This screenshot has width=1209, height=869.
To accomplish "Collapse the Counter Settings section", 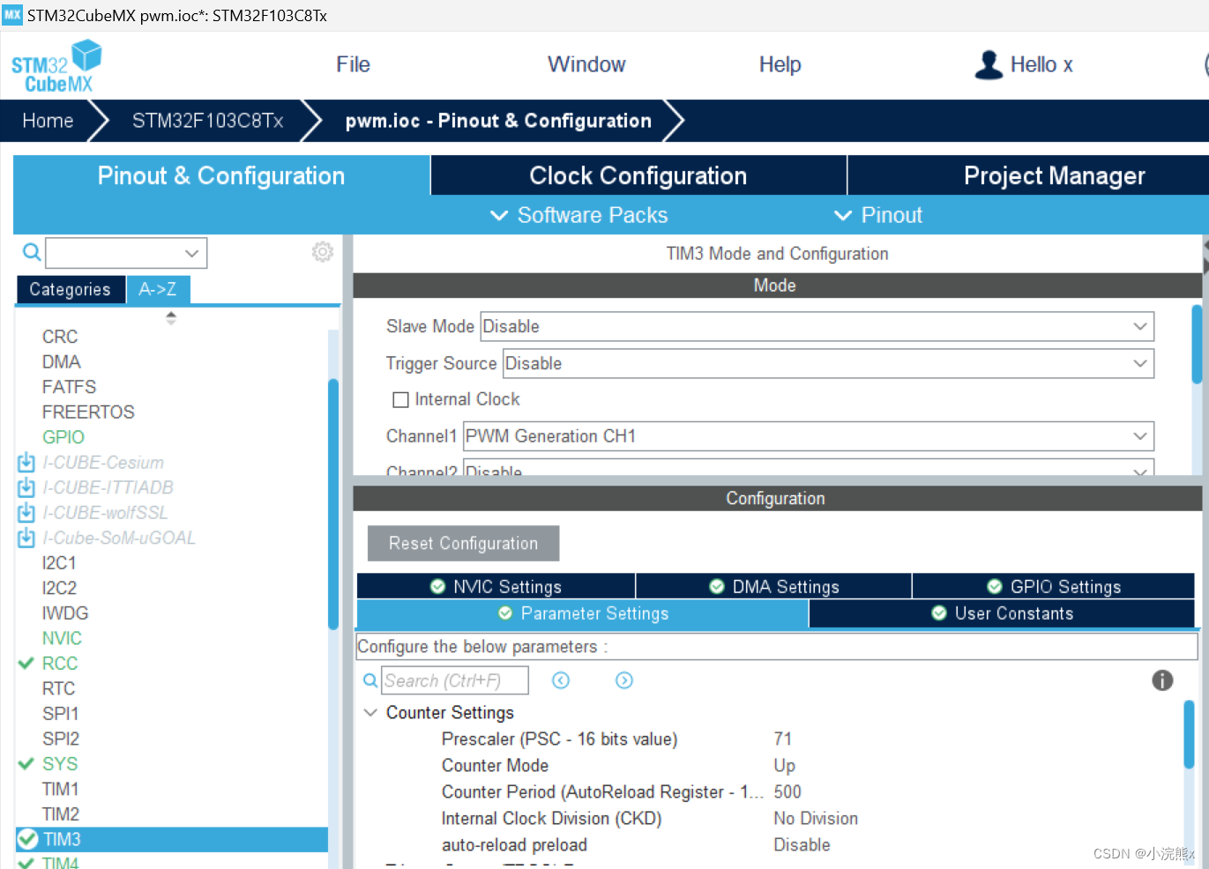I will pyautogui.click(x=370, y=712).
